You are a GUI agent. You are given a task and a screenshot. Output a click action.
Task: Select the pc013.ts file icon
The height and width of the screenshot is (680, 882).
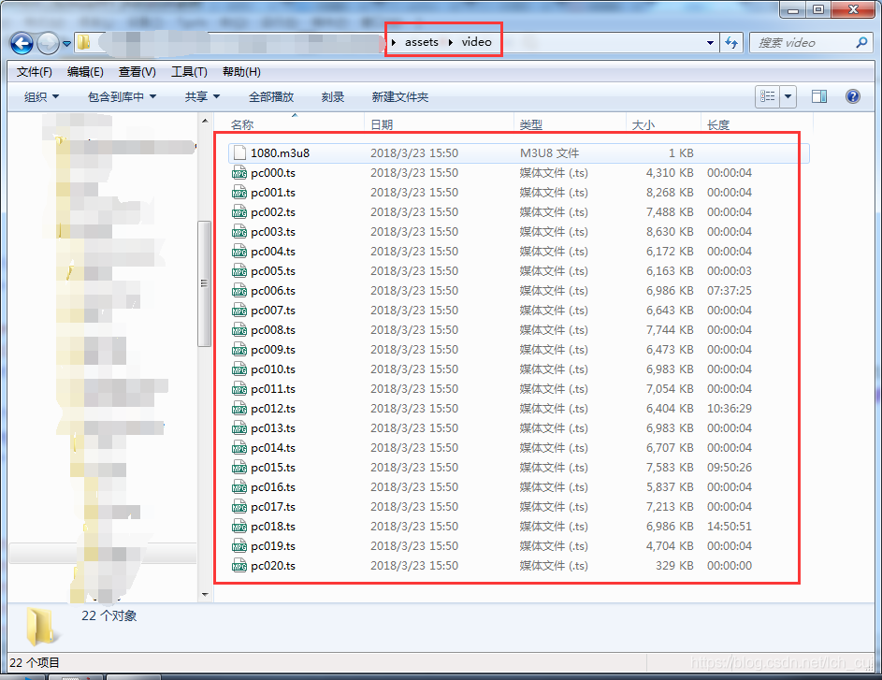[x=239, y=428]
